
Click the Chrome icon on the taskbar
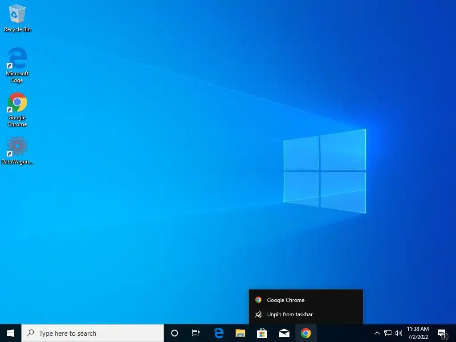click(x=306, y=333)
